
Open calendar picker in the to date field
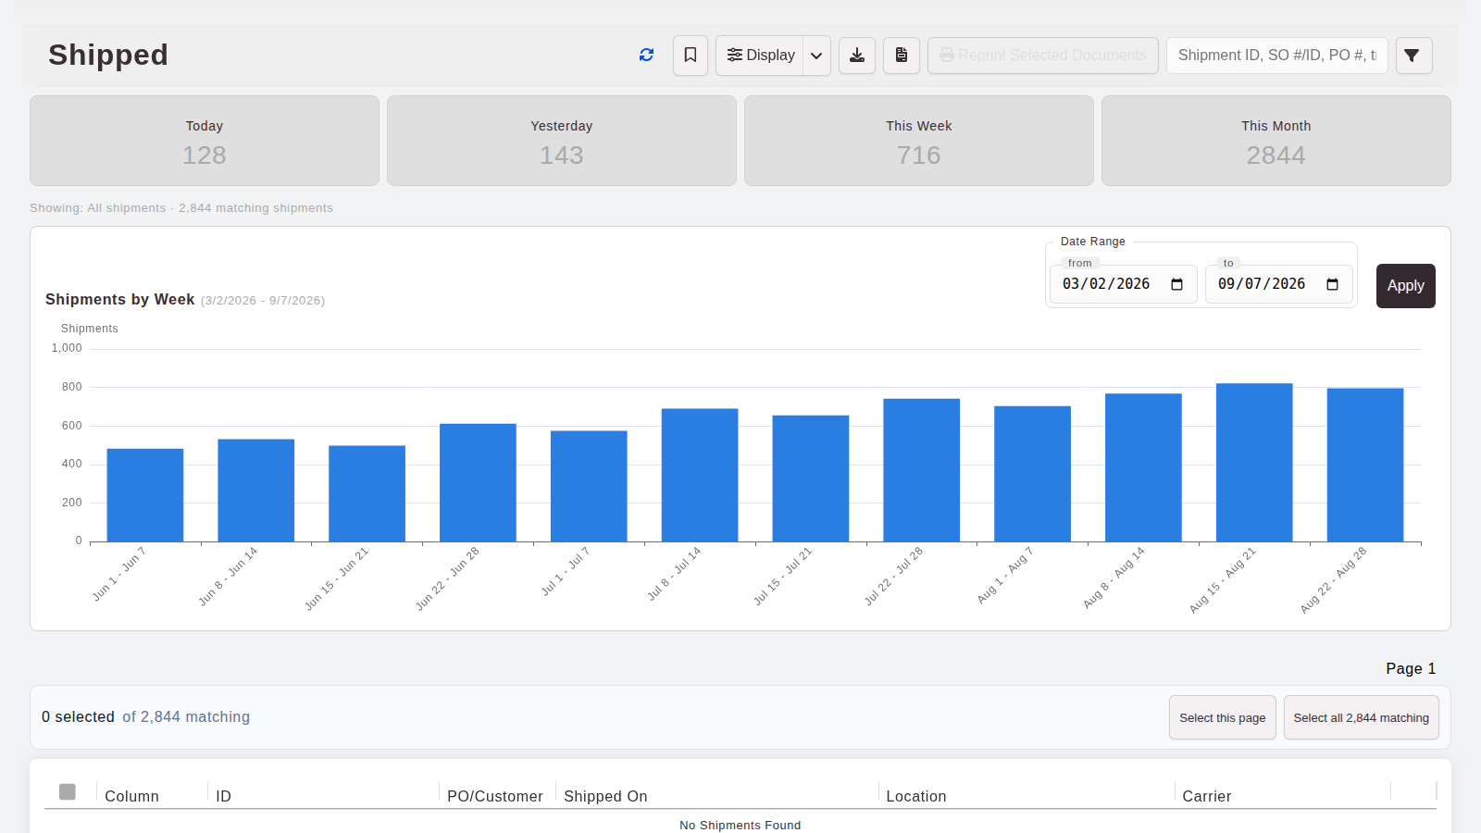1333,284
